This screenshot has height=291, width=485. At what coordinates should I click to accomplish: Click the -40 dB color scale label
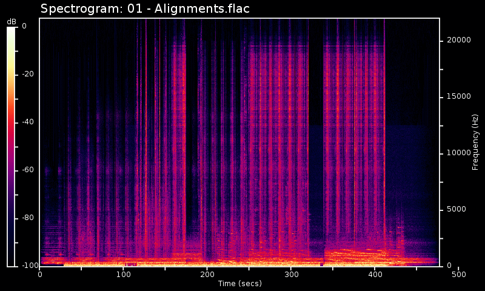tap(28, 122)
